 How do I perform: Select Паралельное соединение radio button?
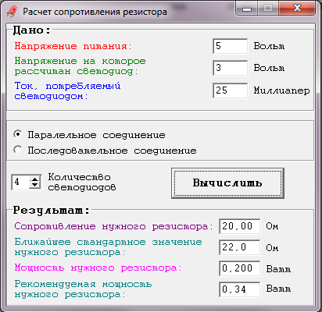18,135
